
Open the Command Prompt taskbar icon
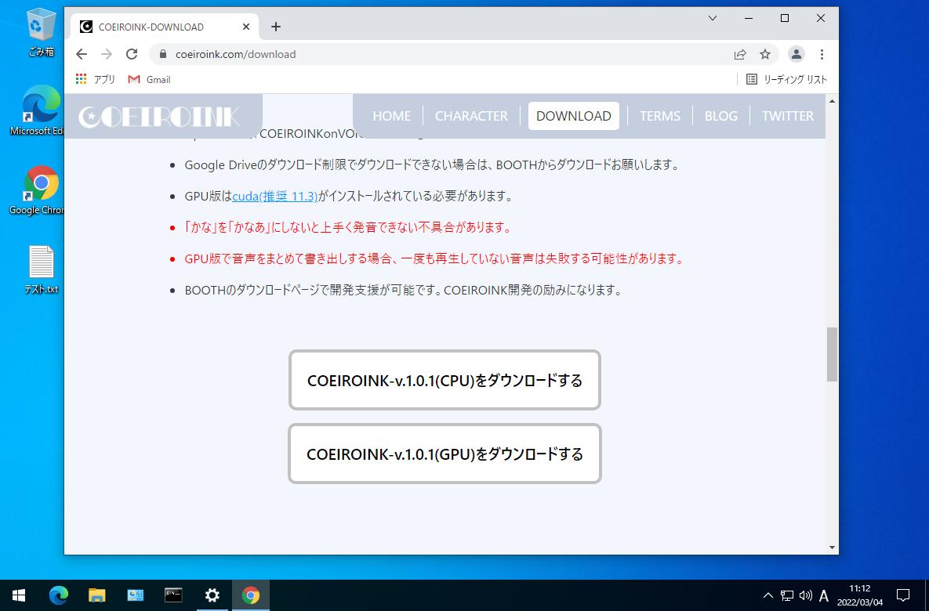click(x=173, y=595)
